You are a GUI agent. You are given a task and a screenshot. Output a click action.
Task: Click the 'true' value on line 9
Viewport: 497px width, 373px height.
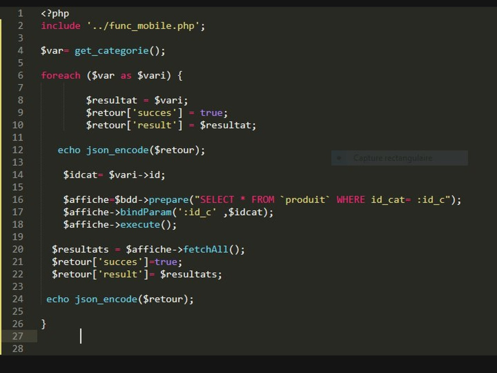point(211,112)
